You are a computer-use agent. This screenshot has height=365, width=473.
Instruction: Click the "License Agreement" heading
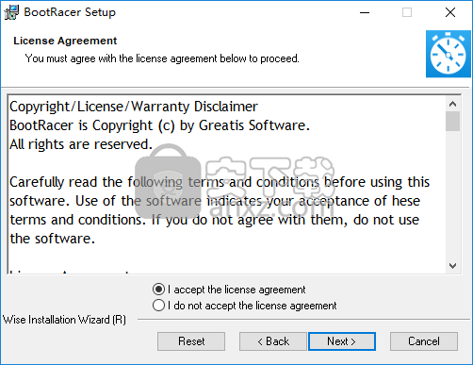click(x=65, y=41)
